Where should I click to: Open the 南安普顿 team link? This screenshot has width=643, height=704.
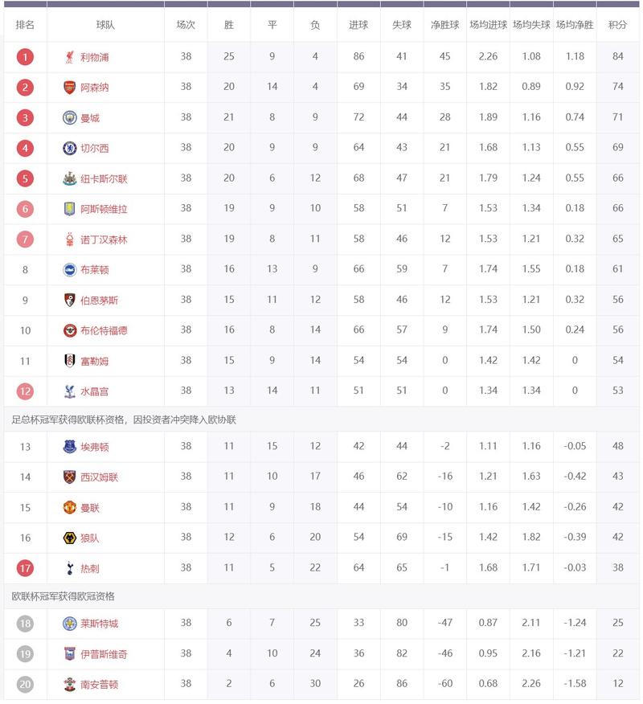99,685
